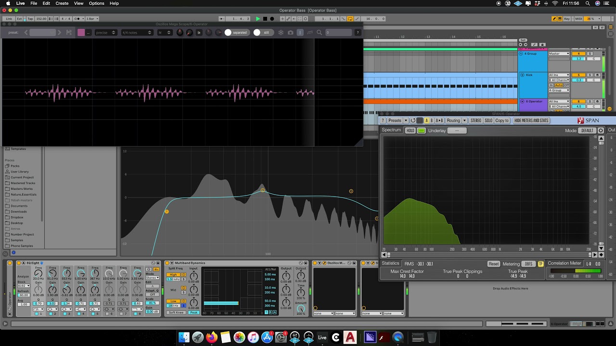Viewport: 616px width, 346px height.
Task: Click HIDE METERS AND STATS in SPAN
Action: pyautogui.click(x=531, y=121)
